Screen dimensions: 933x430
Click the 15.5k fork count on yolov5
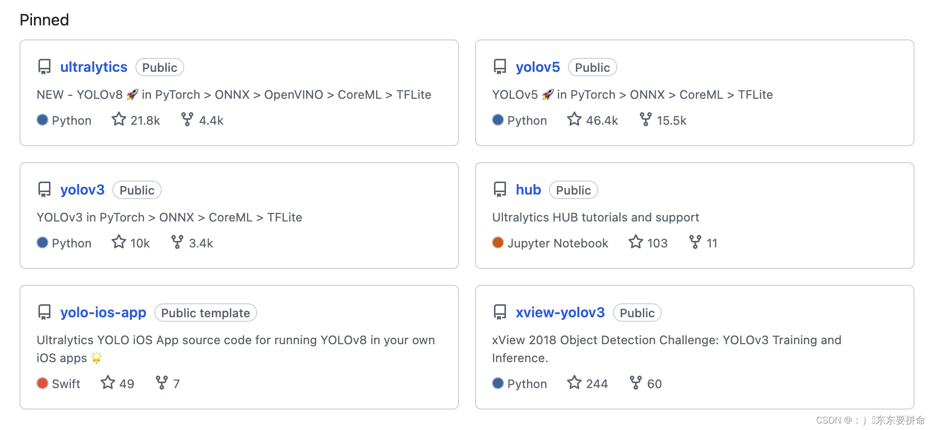pyautogui.click(x=672, y=121)
